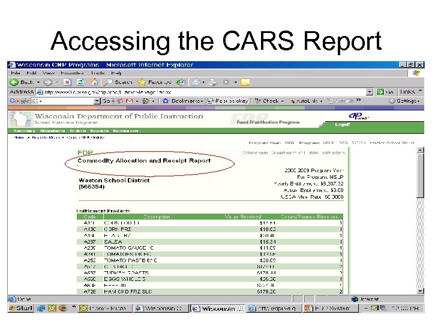Switch to the Resources tab
Viewport: 432px width, 324px height.
(x=125, y=131)
